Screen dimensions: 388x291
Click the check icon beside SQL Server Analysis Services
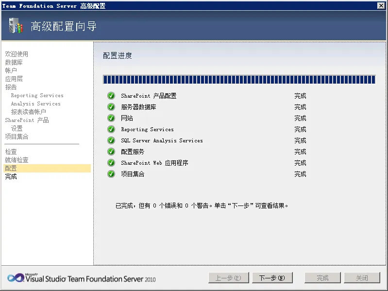pos(111,140)
